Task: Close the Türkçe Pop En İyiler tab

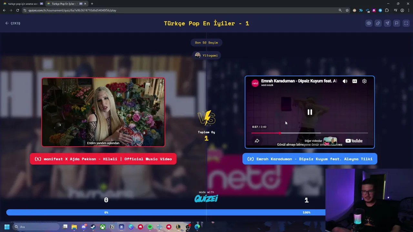Action: [85, 4]
